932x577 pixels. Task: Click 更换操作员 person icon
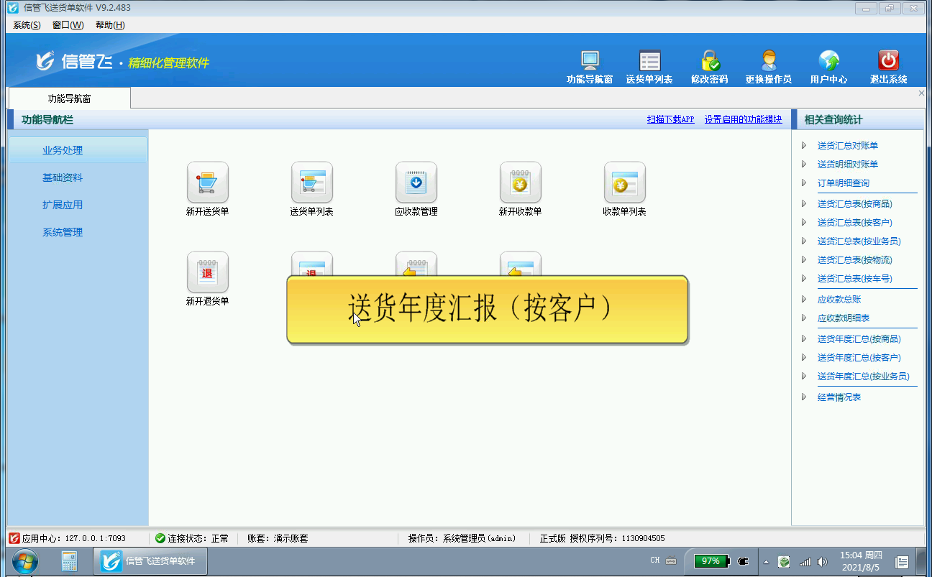click(768, 62)
